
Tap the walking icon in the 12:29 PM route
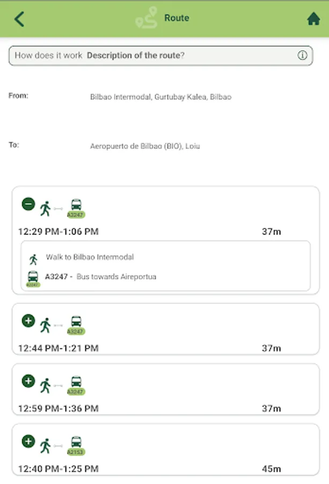(x=45, y=208)
